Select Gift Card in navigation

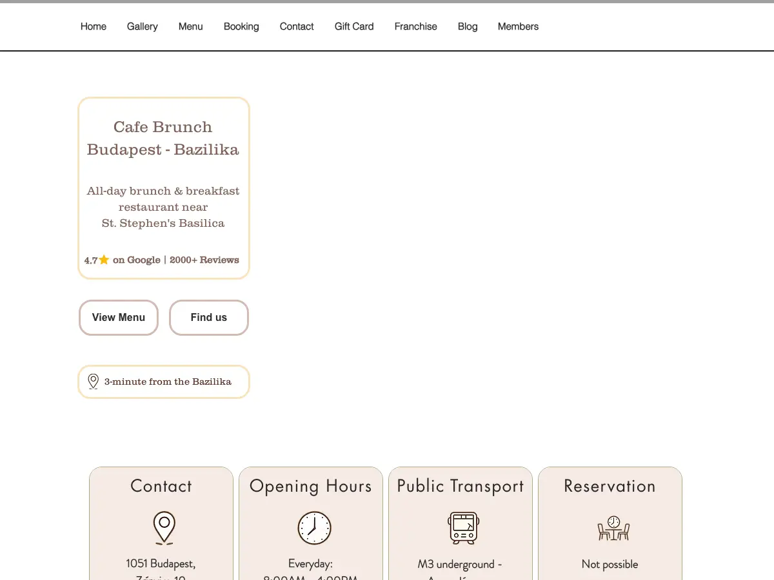[354, 26]
